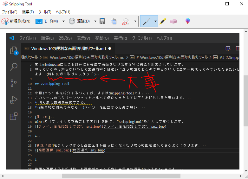Click the Snipping Tool title bar icon
This screenshot has width=248, height=179.
pos(5,4)
